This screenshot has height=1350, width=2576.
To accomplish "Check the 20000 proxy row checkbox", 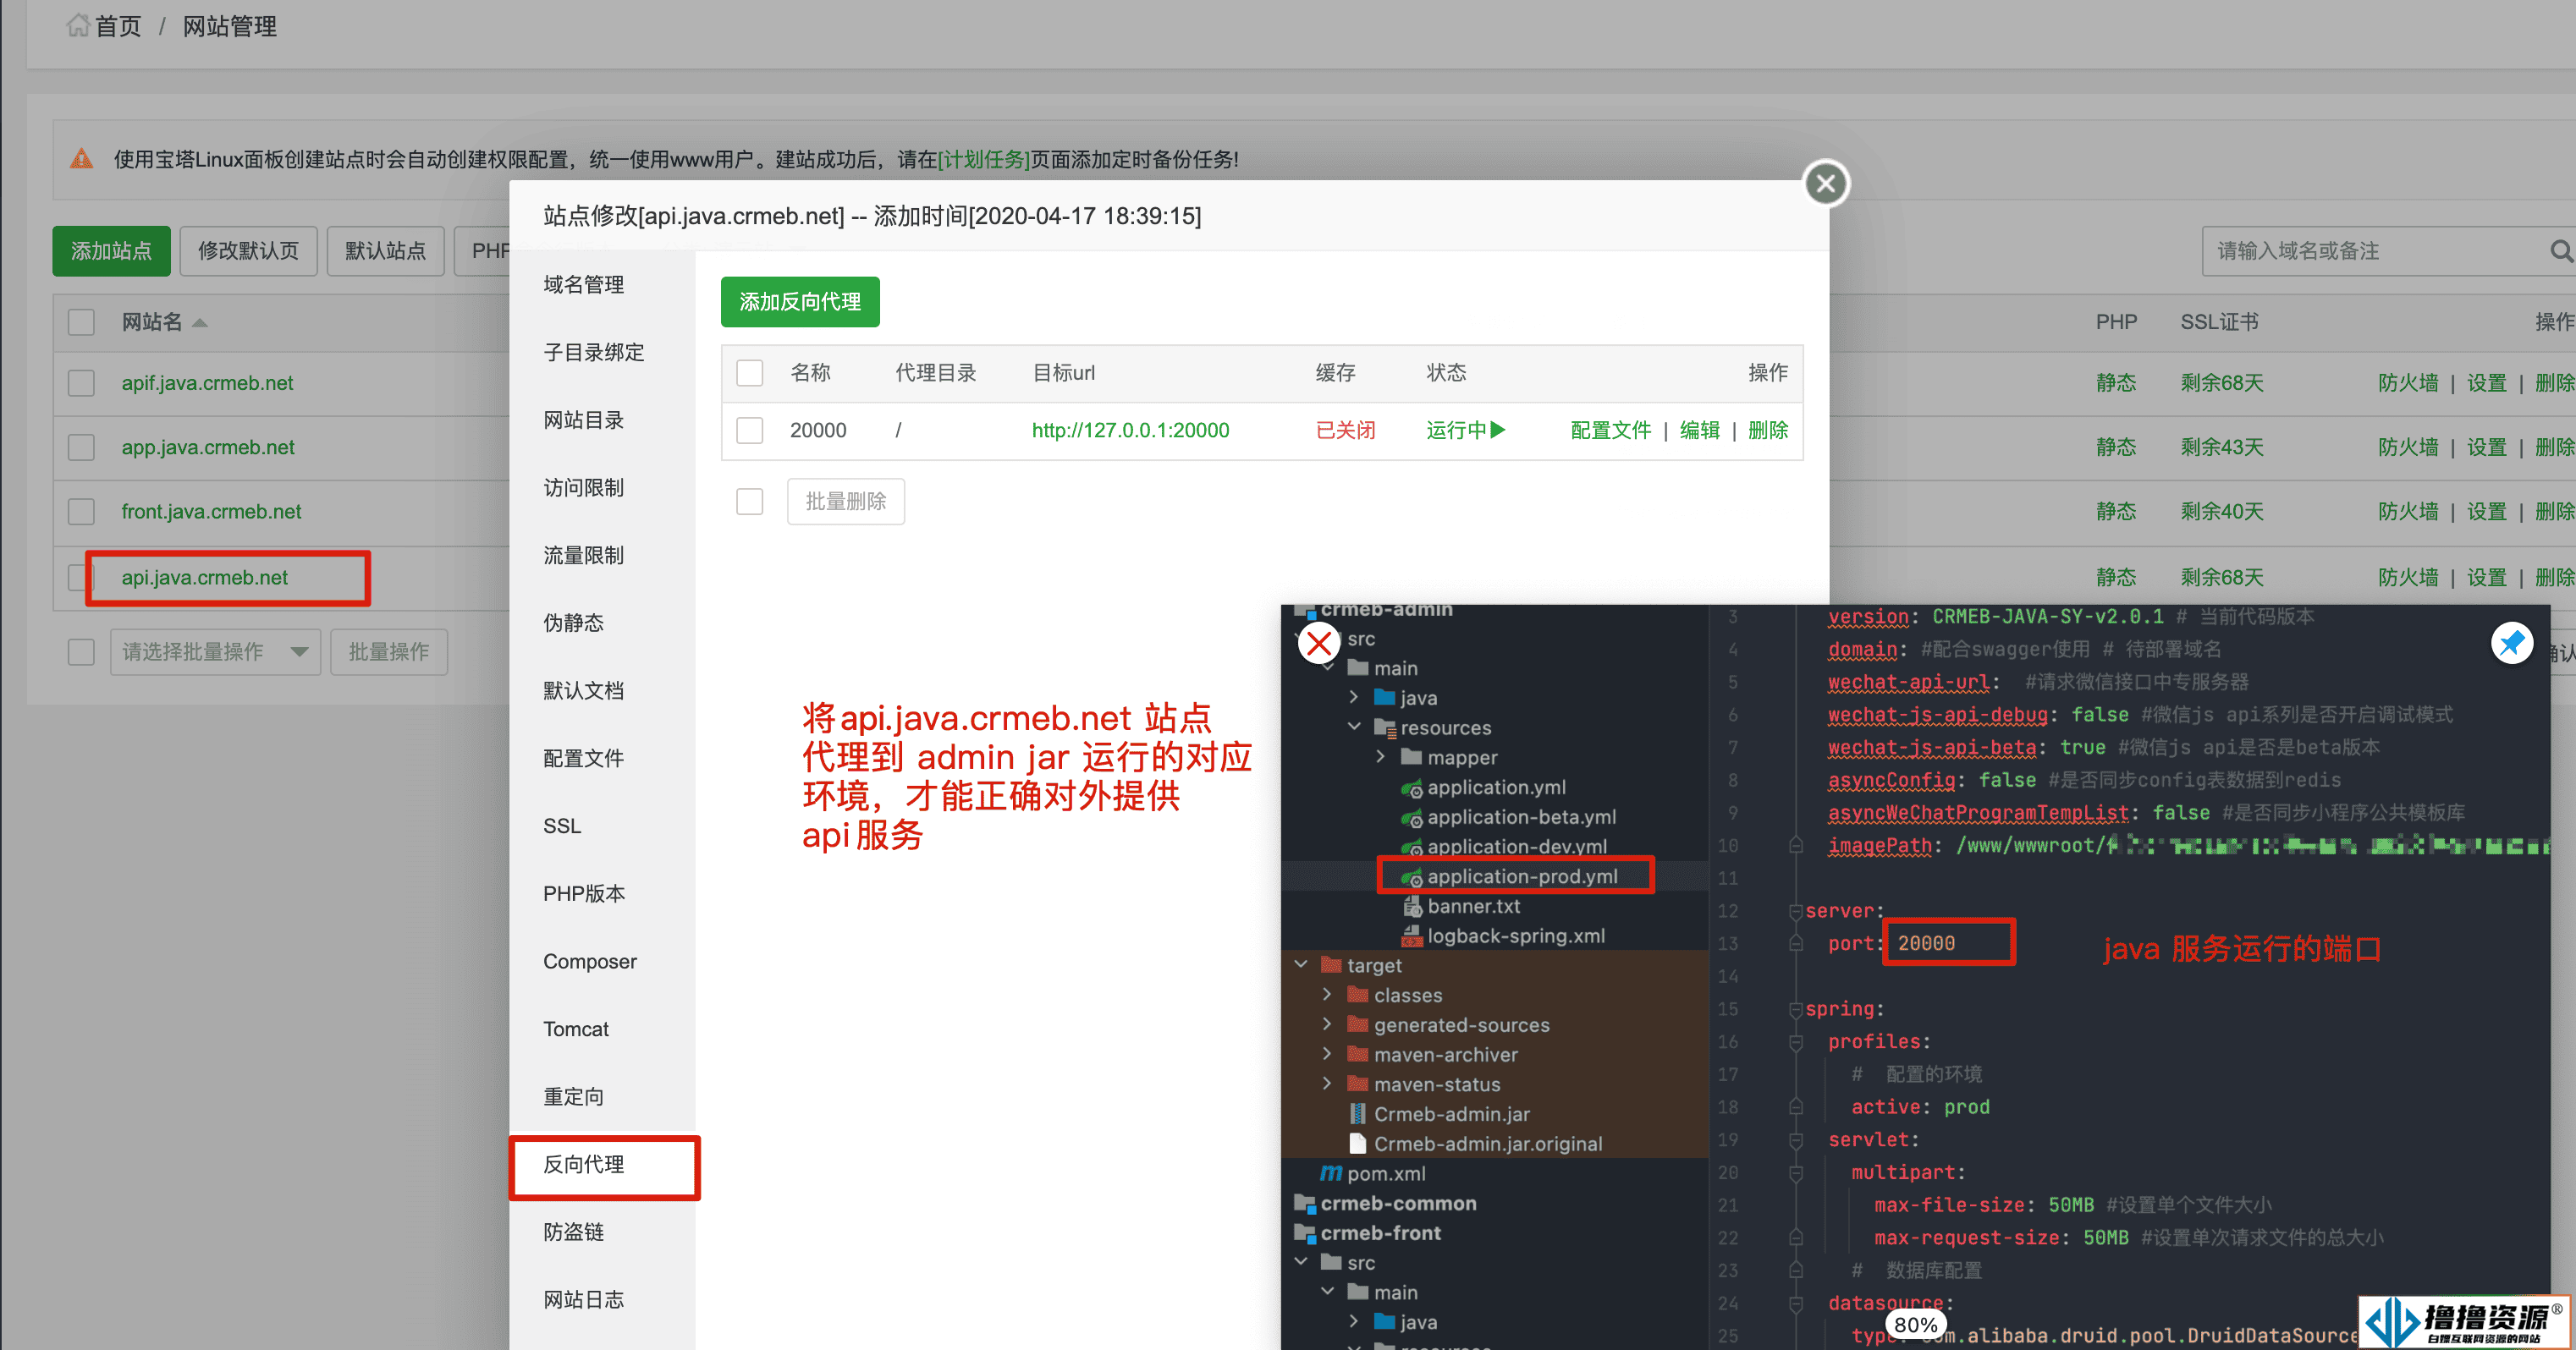I will (750, 431).
